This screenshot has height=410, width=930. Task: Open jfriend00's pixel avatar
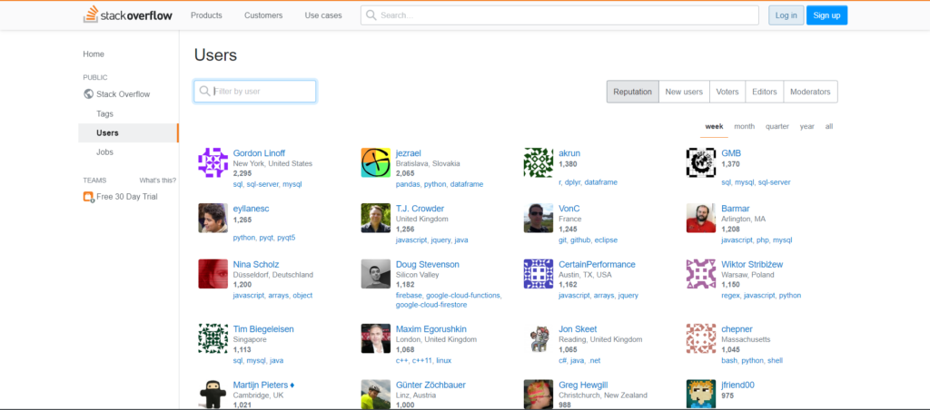[701, 394]
